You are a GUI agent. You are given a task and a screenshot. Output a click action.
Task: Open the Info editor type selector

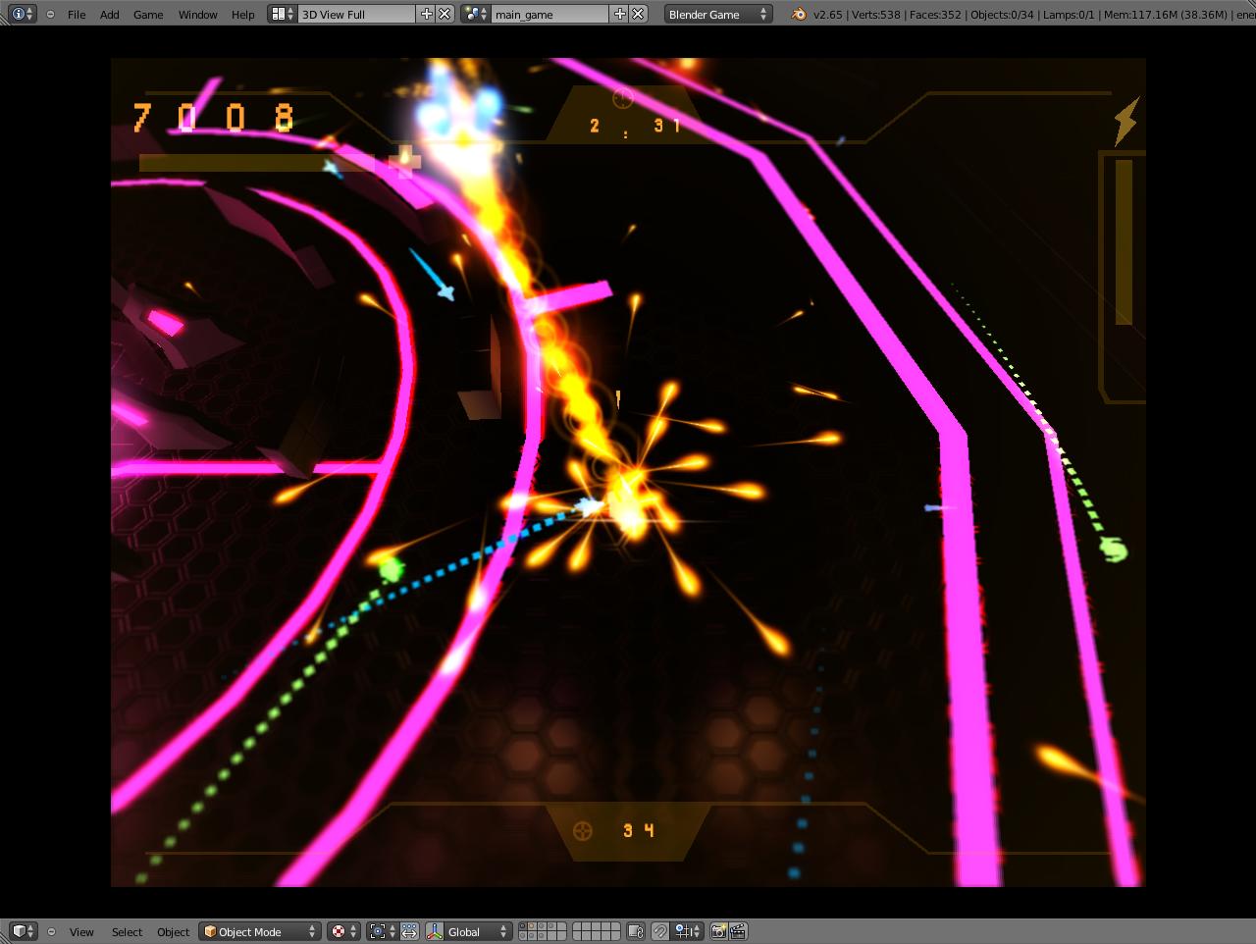tap(22, 14)
